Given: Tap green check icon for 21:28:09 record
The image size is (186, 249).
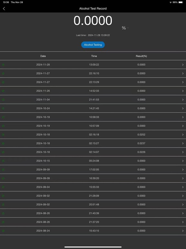Looking at the screenshot, I should pyautogui.click(x=3, y=196).
